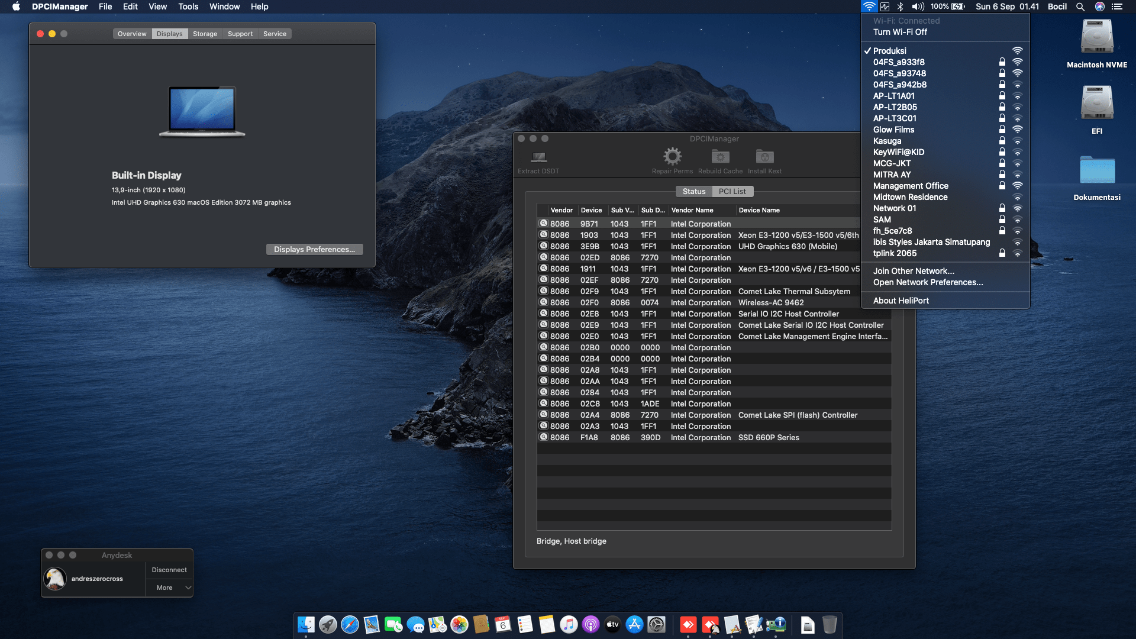Select the UHD Graphics 630 (Mobile) row
Image resolution: width=1136 pixels, height=639 pixels.
(x=699, y=246)
